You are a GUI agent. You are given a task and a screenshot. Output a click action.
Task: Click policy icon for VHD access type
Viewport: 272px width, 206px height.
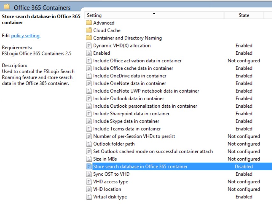tap(89, 182)
